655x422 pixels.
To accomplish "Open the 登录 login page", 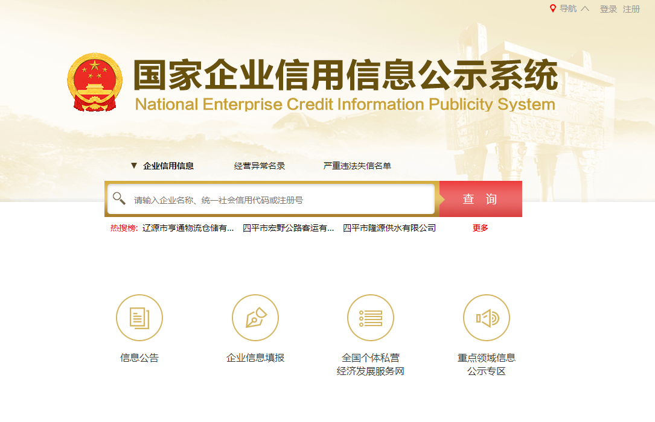I will pos(607,9).
